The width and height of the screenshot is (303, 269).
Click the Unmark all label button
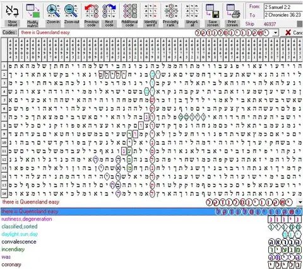coord(192,23)
